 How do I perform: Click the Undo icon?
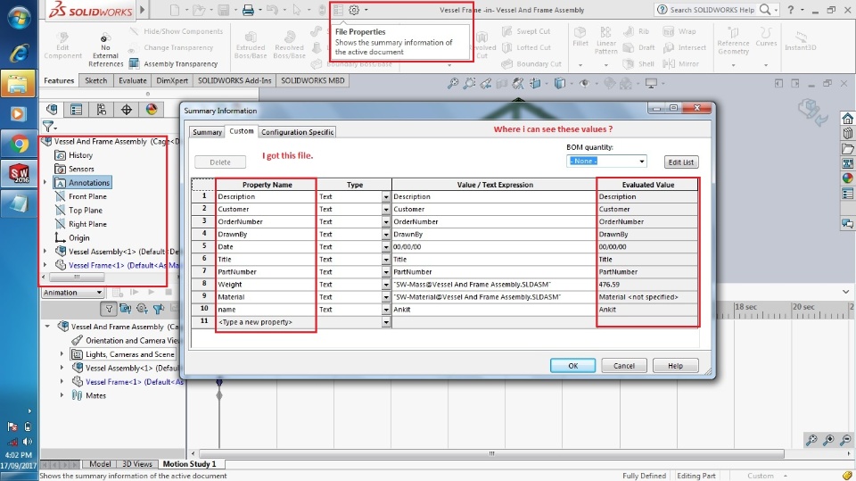(x=273, y=10)
